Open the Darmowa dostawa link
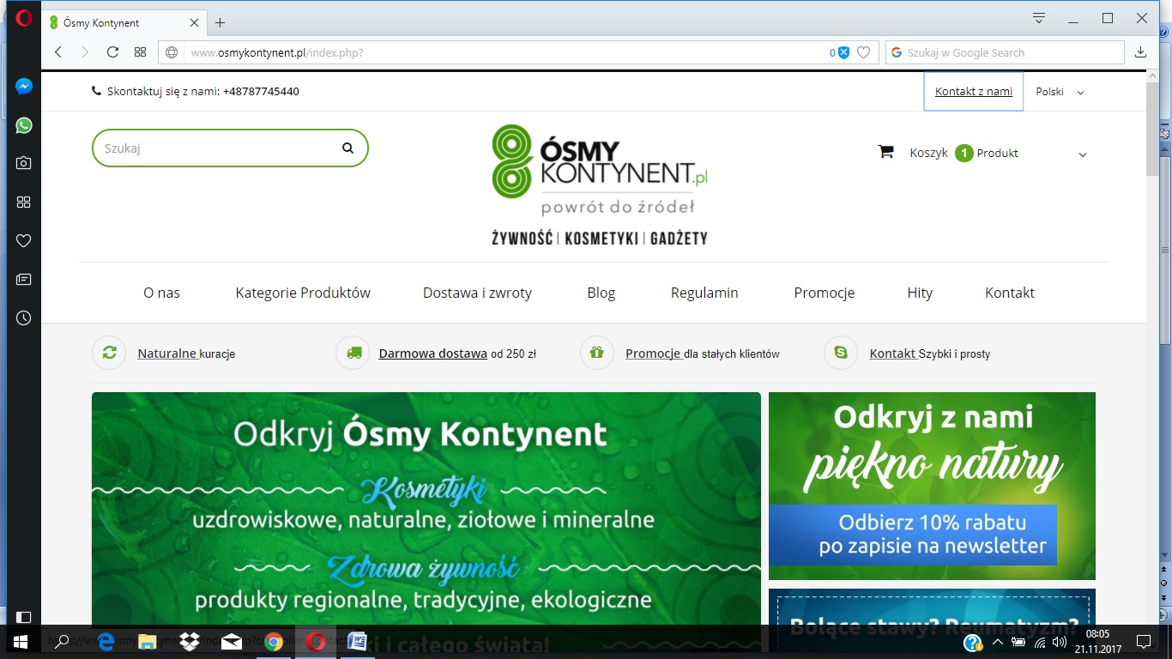The image size is (1172, 659). (x=433, y=354)
